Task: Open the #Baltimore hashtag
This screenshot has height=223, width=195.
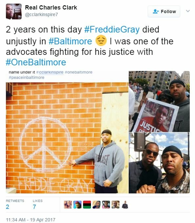Action: coord(70,41)
